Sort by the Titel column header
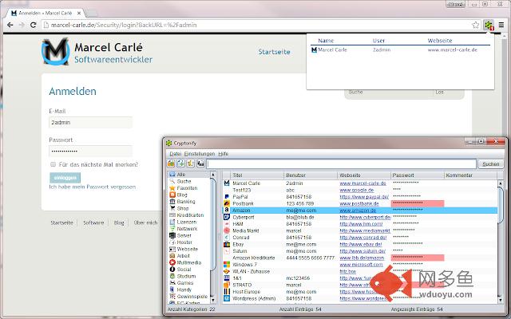This screenshot has width=511, height=319. [x=257, y=175]
